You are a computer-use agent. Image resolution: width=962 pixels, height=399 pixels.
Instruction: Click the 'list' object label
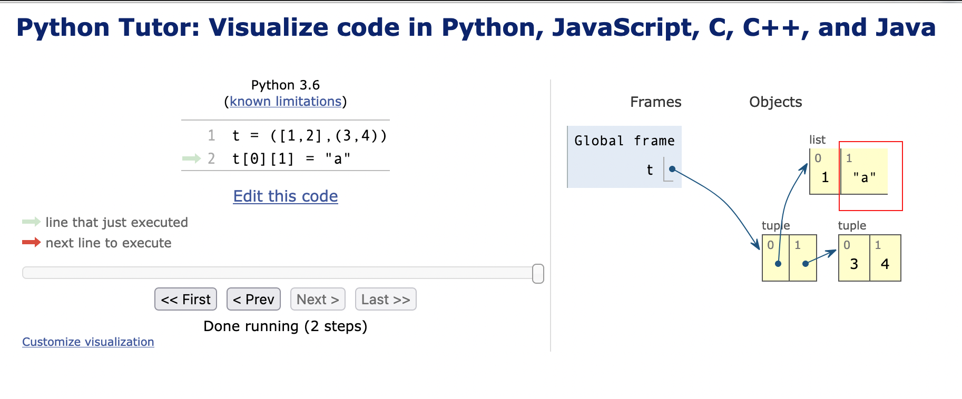[817, 139]
